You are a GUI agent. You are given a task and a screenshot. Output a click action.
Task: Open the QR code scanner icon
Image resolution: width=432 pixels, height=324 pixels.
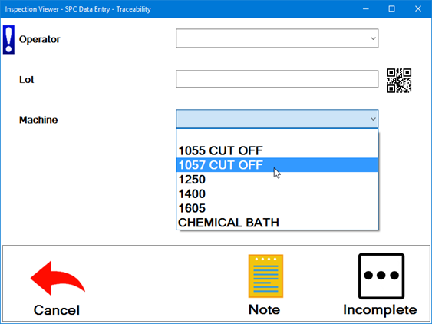[399, 81]
